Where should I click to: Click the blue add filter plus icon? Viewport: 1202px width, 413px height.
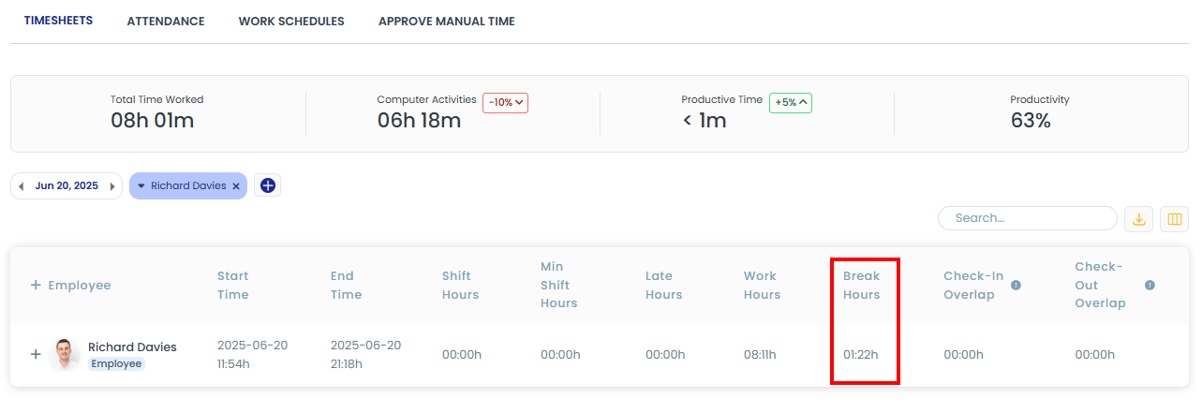(x=267, y=185)
